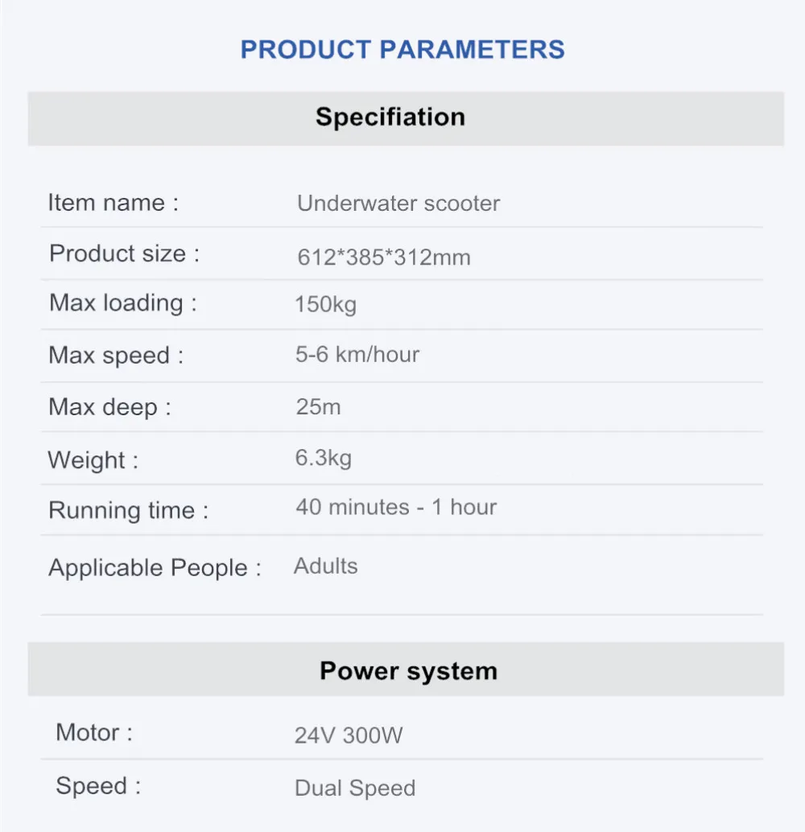805x832 pixels.
Task: Click the Max loading label
Action: 122,303
